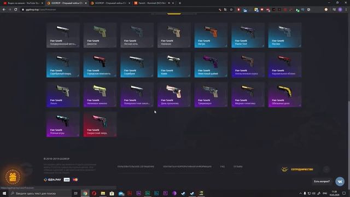Screen dimensions: 350x197
Task: Open the Five-SeveN Карамельное яблоко card
Action: pyautogui.click(x=285, y=65)
